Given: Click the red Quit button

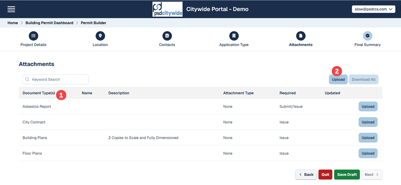Looking at the screenshot, I should [x=325, y=175].
